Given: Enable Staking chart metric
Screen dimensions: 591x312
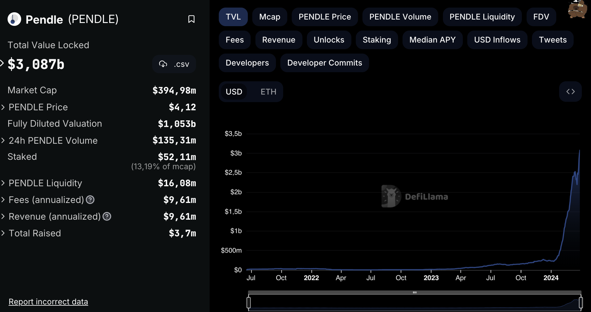Looking at the screenshot, I should point(377,40).
